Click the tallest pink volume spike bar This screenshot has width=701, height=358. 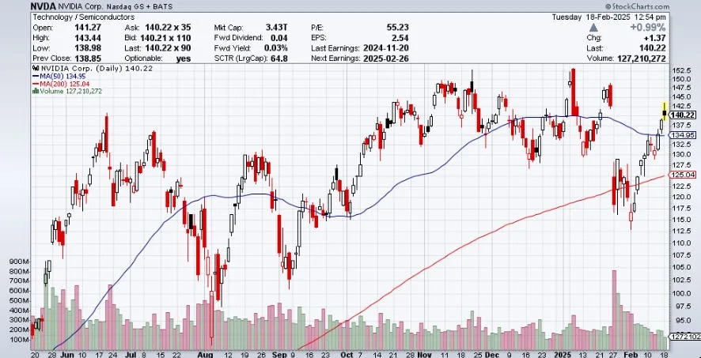pyautogui.click(x=614, y=310)
